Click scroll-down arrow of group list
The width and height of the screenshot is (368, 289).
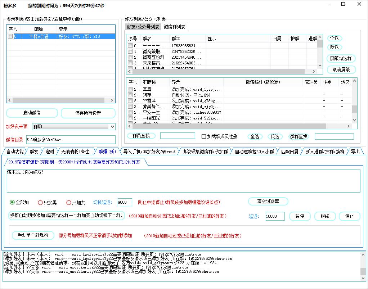point(320,66)
